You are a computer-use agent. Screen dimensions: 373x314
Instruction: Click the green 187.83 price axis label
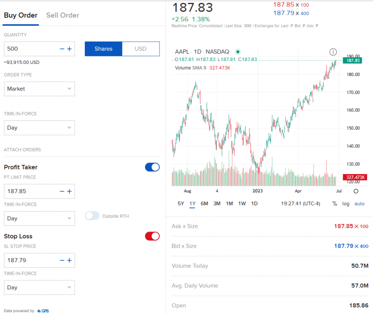tap(352, 61)
